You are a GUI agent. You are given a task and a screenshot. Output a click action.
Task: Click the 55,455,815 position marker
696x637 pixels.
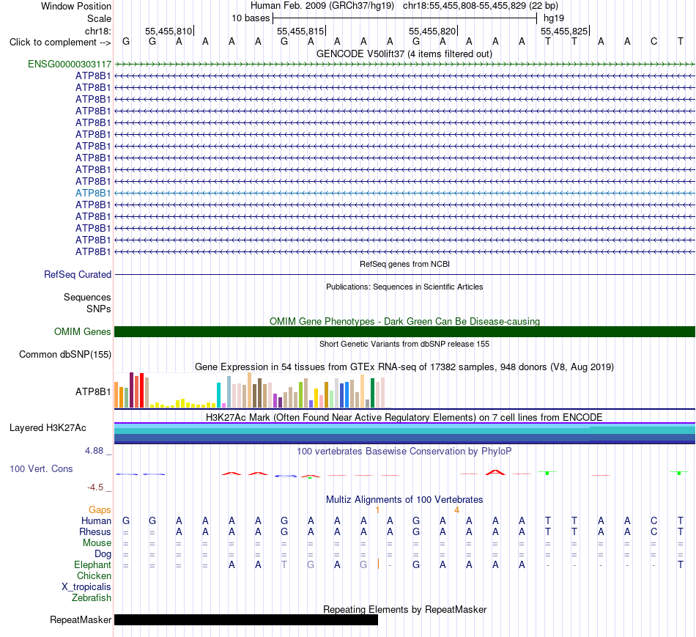pyautogui.click(x=301, y=31)
